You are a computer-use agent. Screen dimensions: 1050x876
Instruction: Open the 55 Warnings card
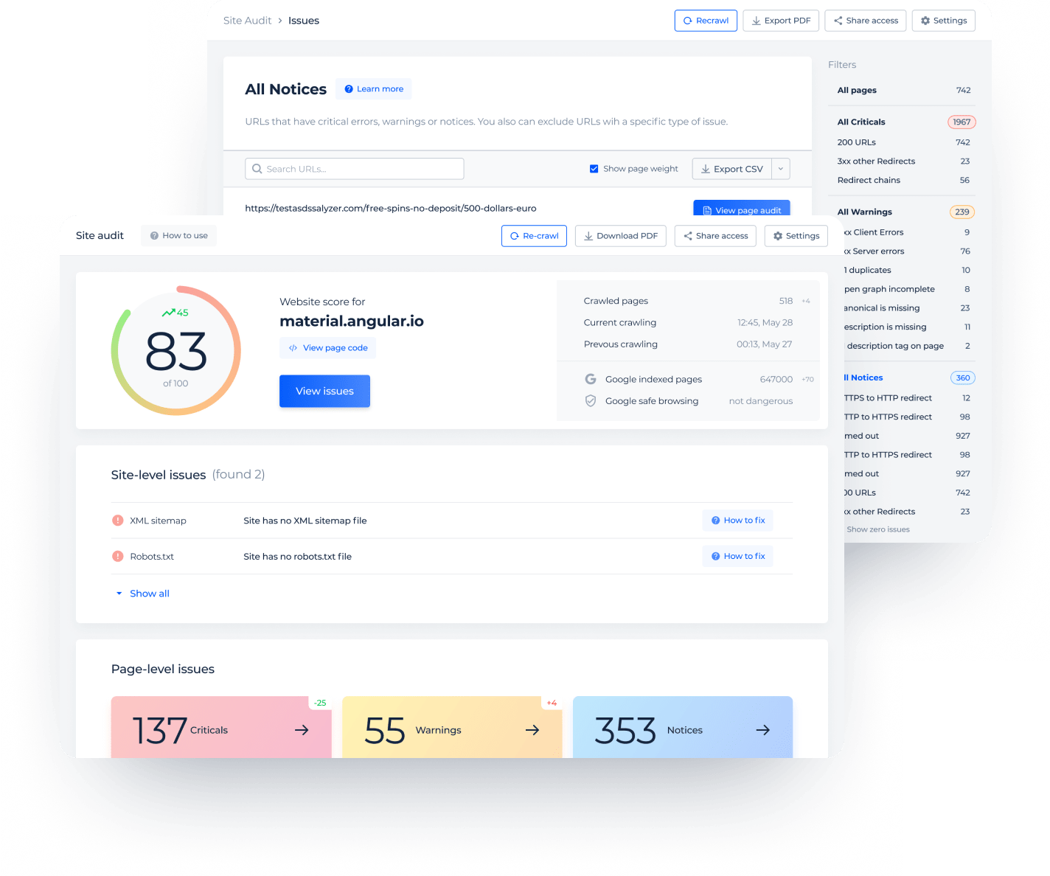(452, 727)
